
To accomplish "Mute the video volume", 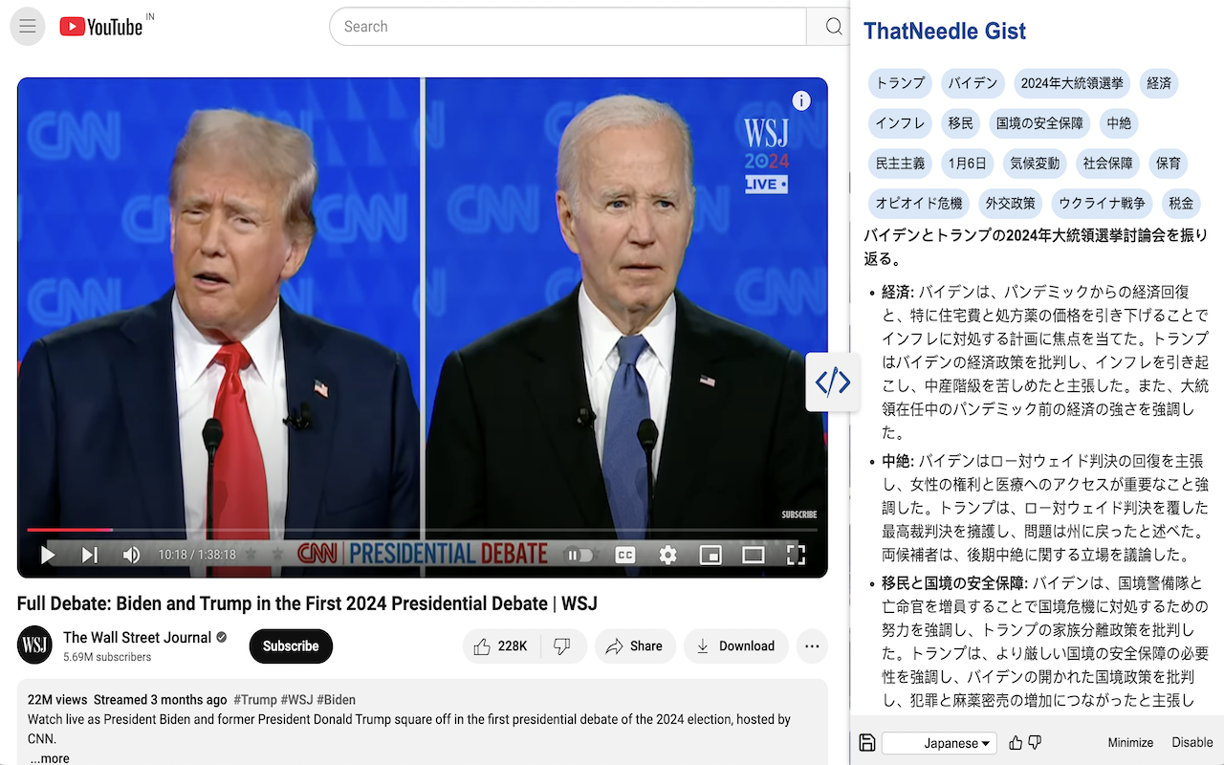I will point(132,555).
